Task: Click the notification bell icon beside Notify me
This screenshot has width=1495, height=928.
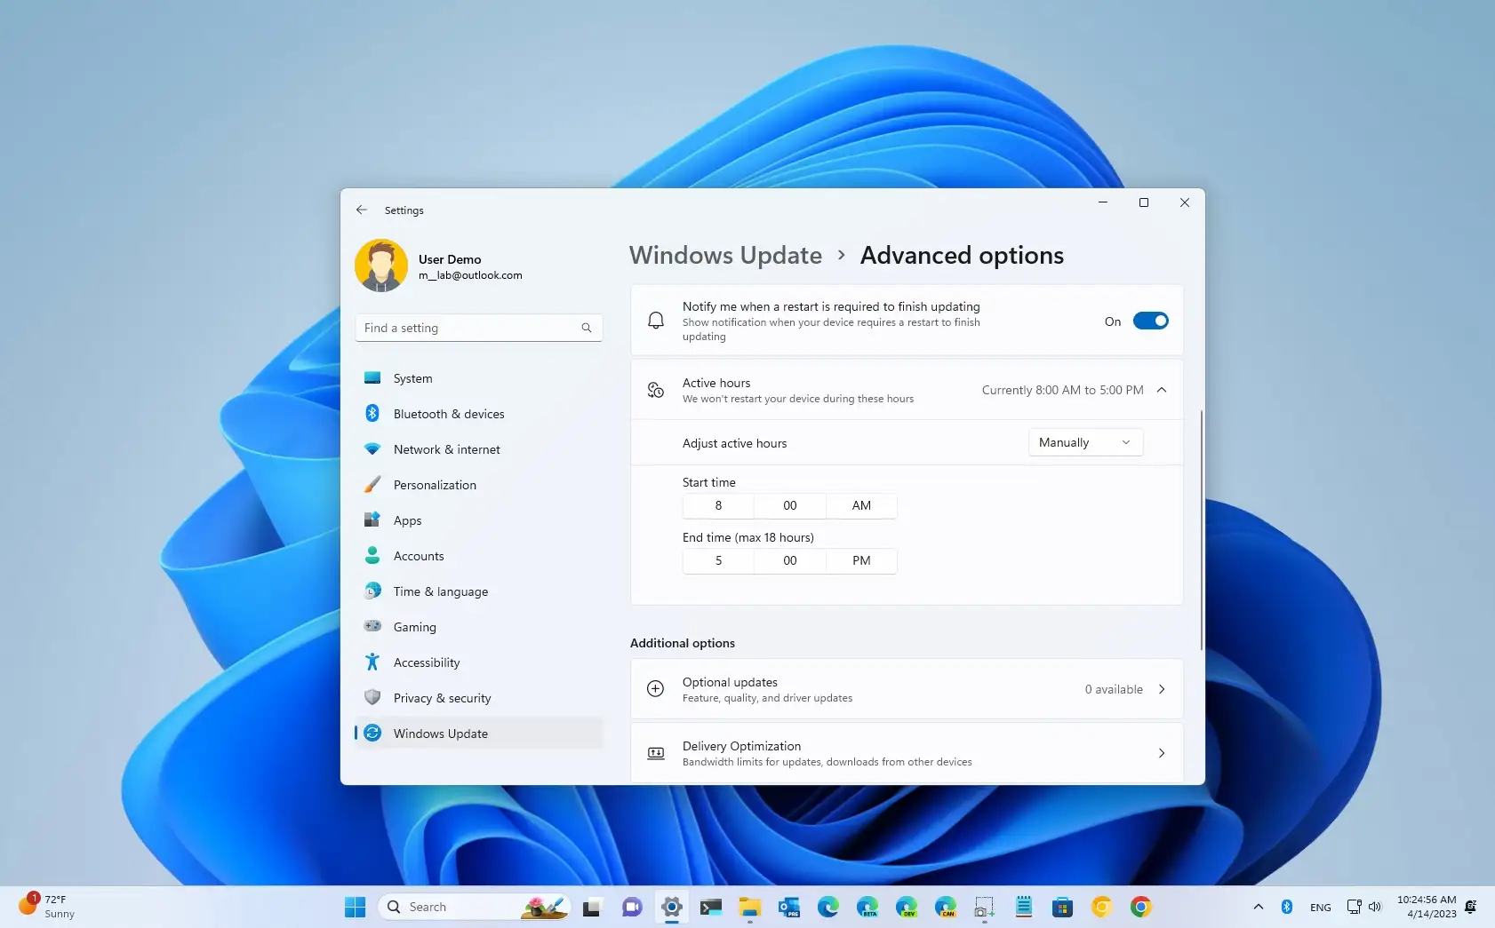Action: 656,321
